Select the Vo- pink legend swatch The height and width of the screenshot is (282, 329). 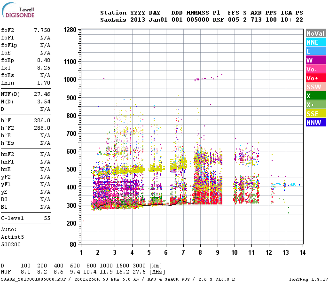316,69
